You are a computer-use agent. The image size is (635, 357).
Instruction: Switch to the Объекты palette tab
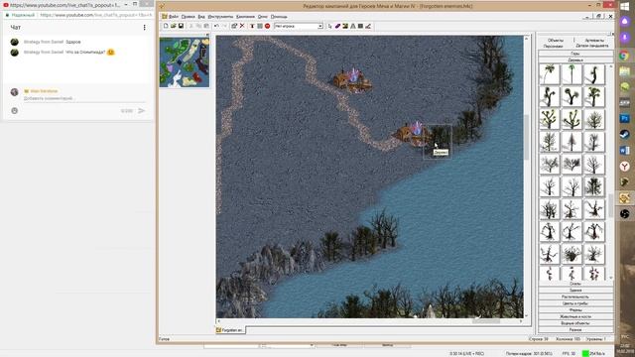coord(556,40)
